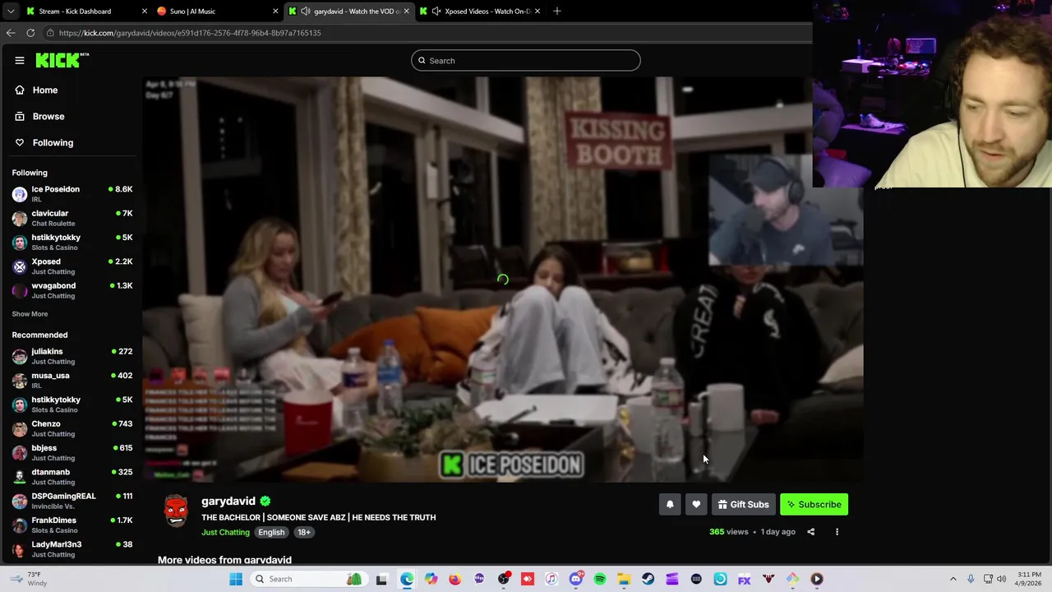Open the Windows Start menu

click(236, 579)
